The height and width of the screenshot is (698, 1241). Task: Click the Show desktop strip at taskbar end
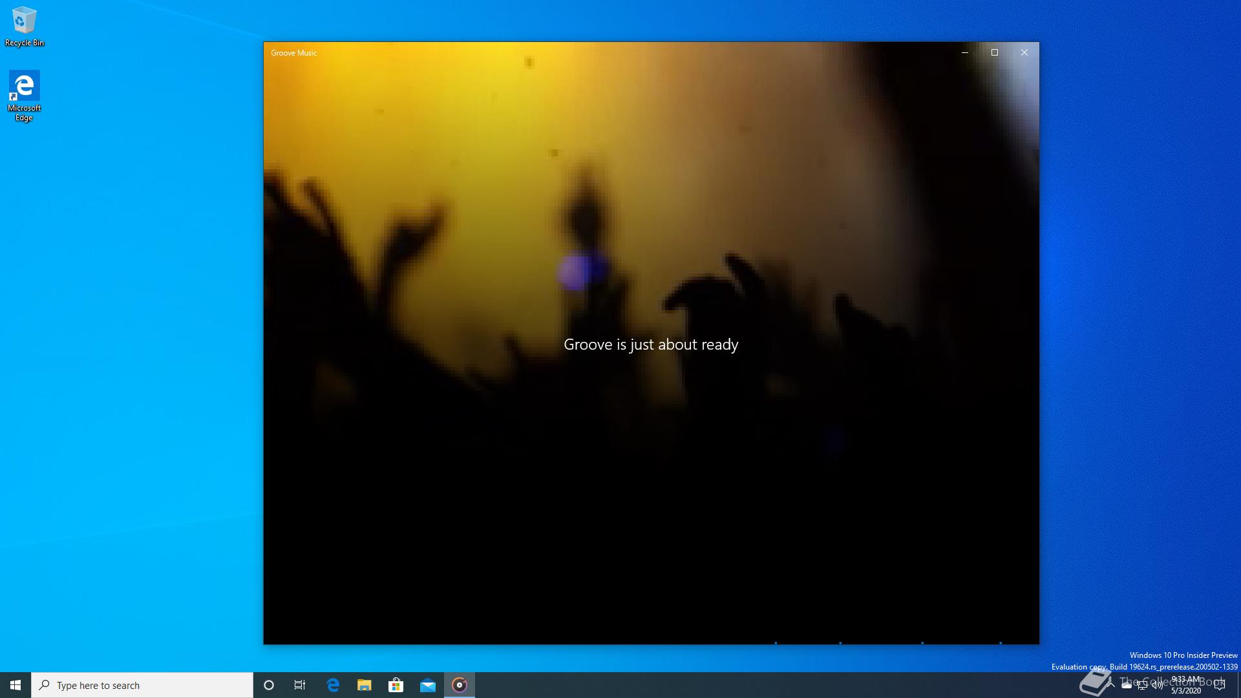click(1238, 685)
